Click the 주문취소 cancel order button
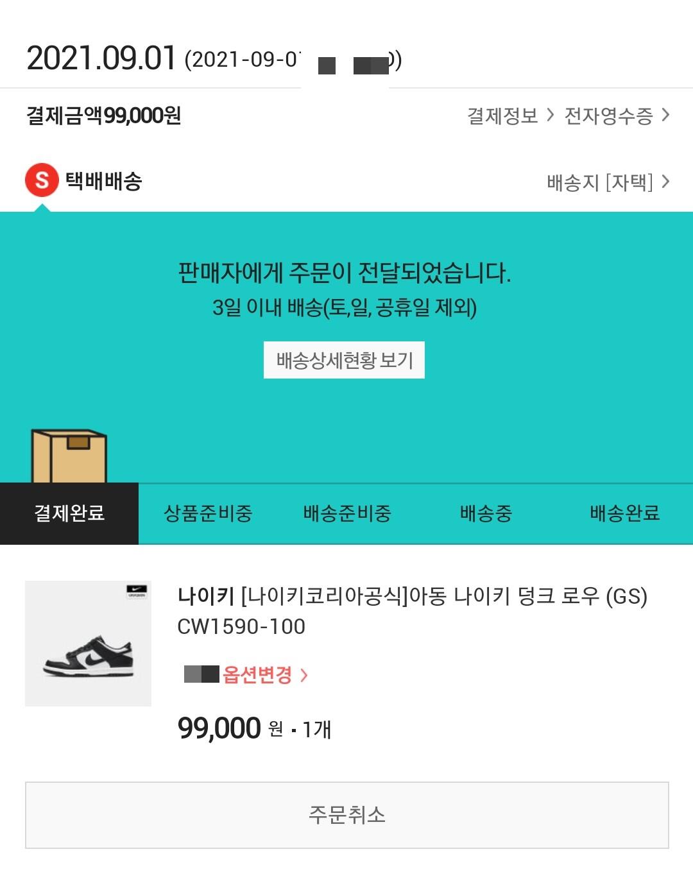693x881 pixels. click(x=347, y=815)
